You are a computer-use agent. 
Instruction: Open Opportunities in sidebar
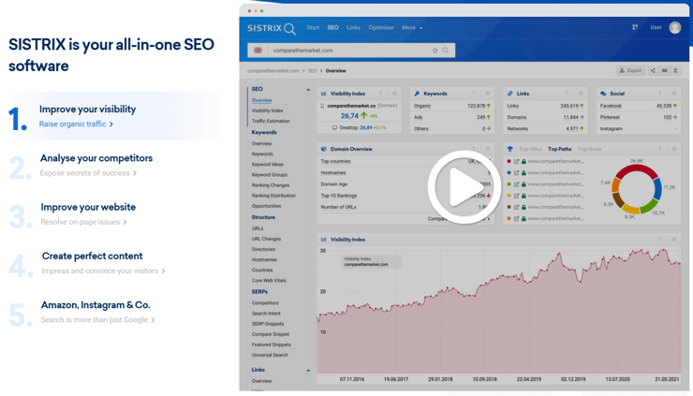coord(266,206)
